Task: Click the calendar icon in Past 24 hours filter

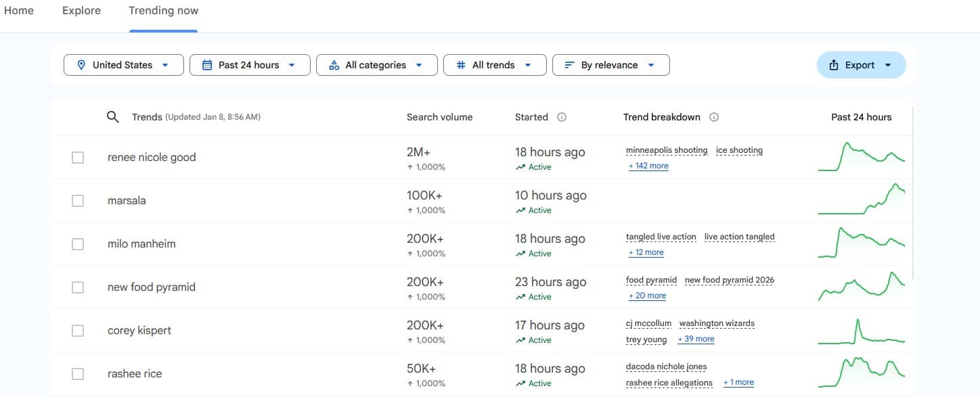Action: coord(207,65)
